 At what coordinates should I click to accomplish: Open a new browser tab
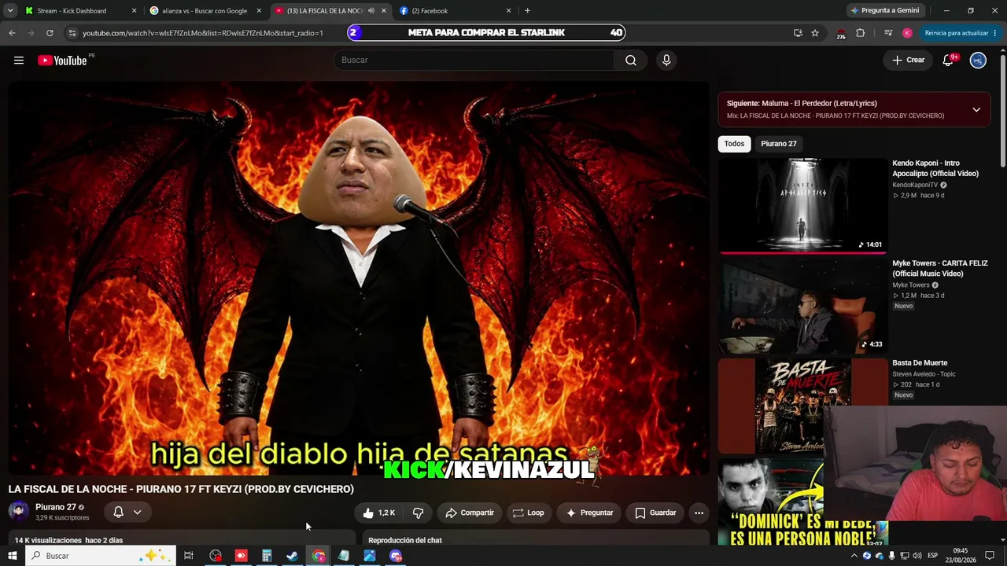tap(527, 11)
